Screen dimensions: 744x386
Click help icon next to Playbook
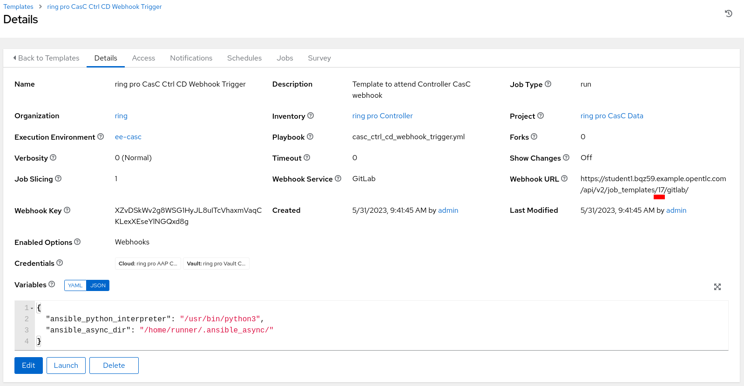click(x=310, y=136)
